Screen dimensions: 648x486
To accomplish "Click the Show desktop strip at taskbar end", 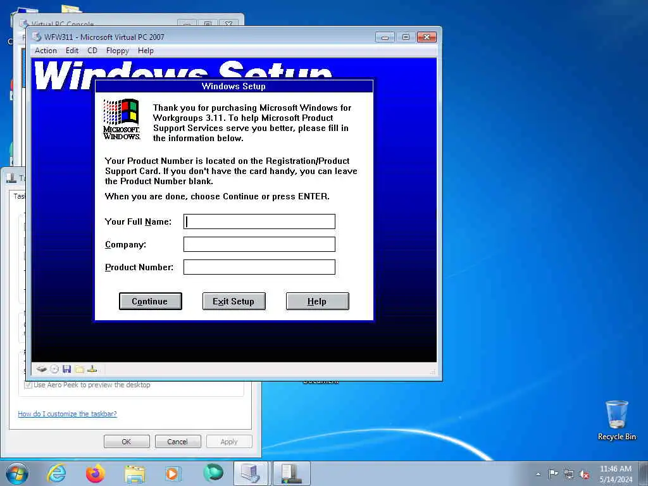I will coord(644,473).
